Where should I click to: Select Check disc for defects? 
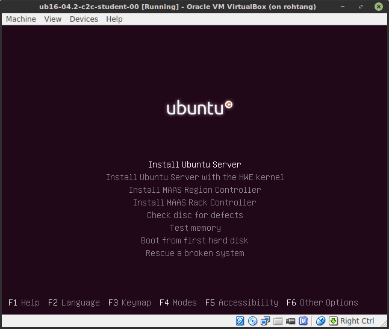tap(195, 215)
